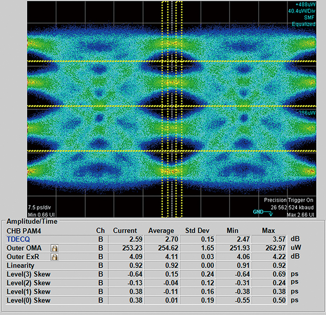Click the 40.4uW/Div scale label
The width and height of the screenshot is (326, 315).
tap(302, 11)
